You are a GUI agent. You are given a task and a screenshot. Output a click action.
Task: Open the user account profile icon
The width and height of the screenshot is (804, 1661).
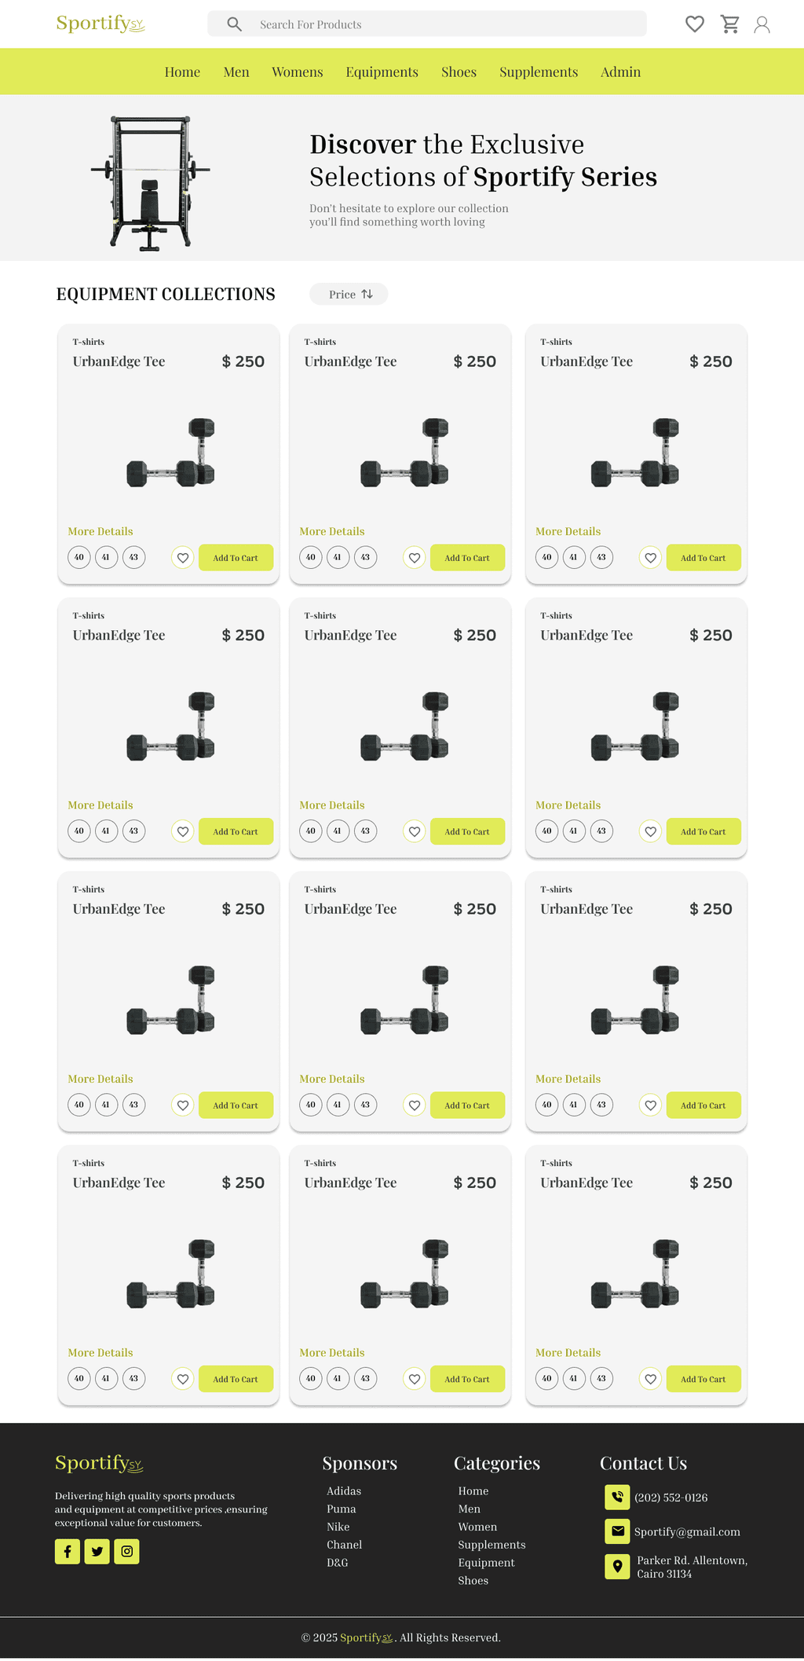click(762, 24)
